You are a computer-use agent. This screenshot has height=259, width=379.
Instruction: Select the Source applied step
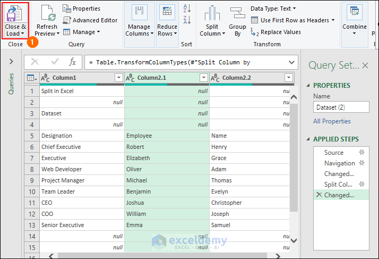click(334, 153)
